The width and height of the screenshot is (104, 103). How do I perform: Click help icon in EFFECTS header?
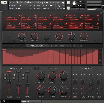coord(35,68)
